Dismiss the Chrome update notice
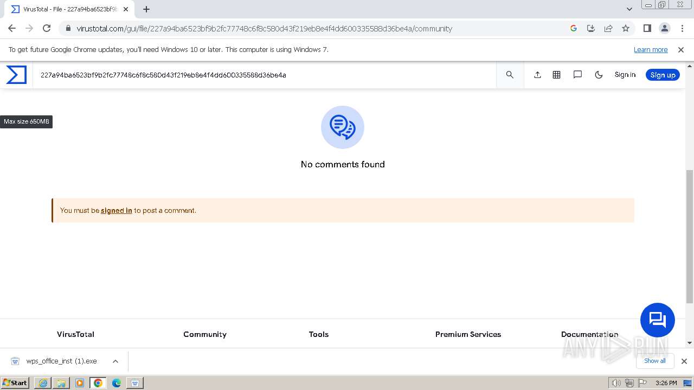Screen dimensions: 694x390 681,49
